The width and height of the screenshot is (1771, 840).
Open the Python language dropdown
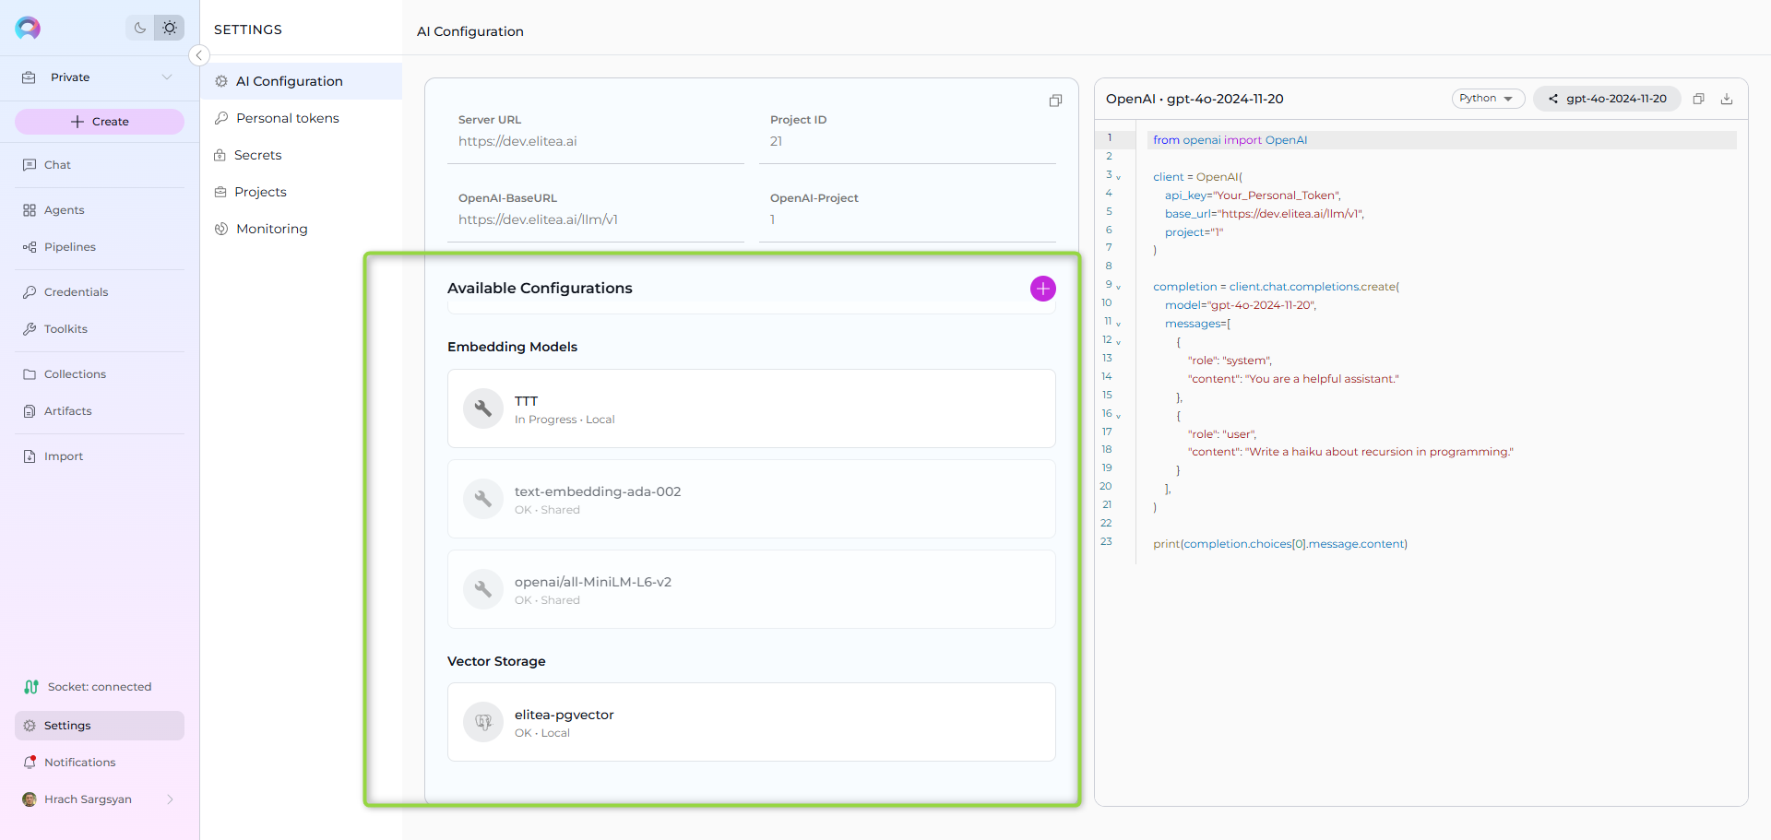tap(1488, 99)
